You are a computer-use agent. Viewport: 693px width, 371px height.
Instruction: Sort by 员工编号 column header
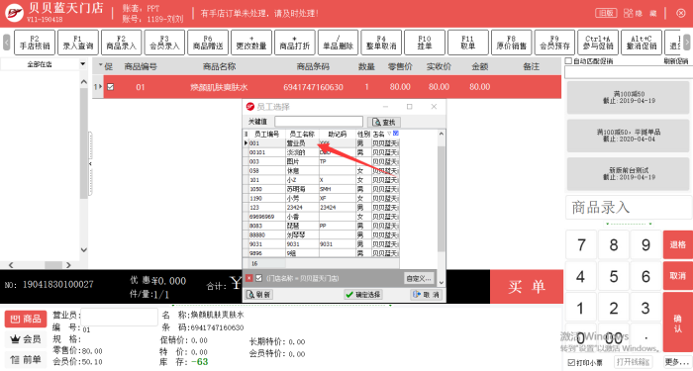click(x=266, y=134)
